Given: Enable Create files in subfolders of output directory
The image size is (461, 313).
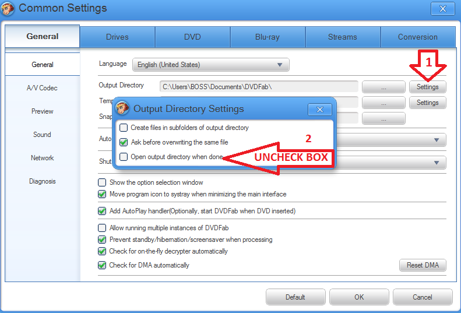Looking at the screenshot, I should click(x=124, y=128).
